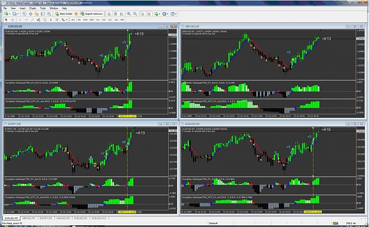Toggle Chart Shift
Screen dimensions: 369x227
click(149, 14)
